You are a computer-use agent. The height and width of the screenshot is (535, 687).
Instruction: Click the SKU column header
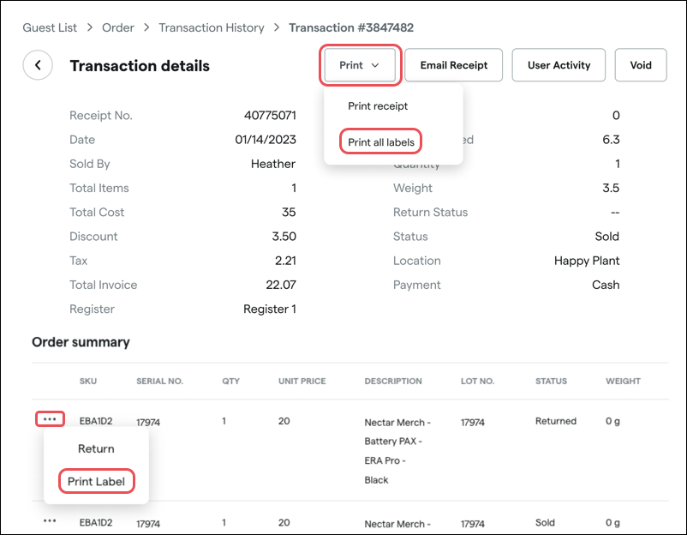click(x=88, y=381)
